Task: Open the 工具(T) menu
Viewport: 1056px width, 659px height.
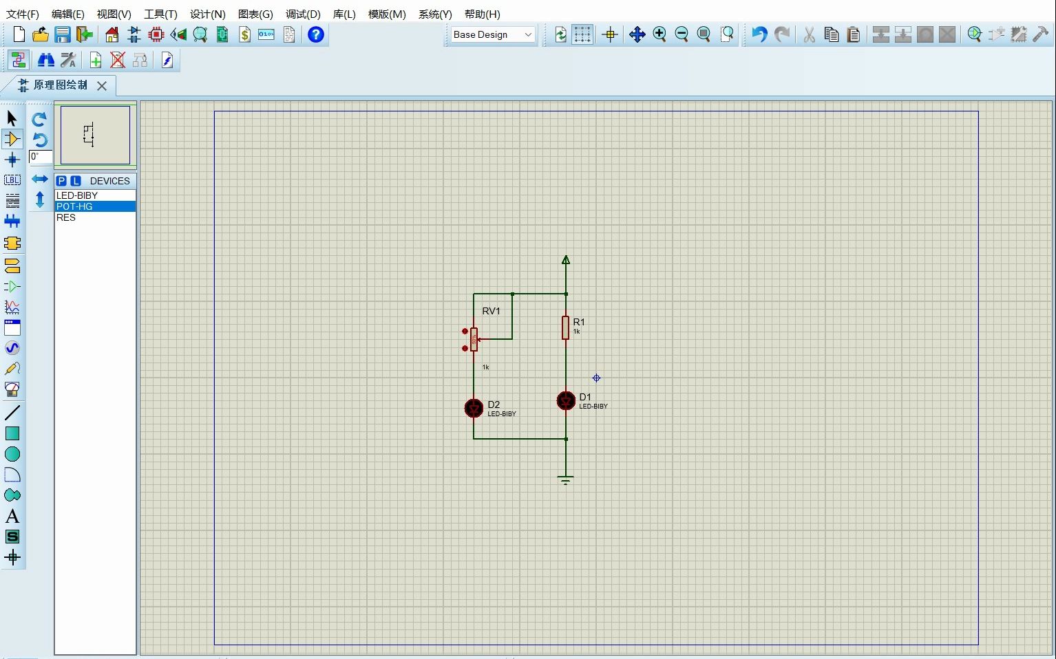Action: [x=160, y=14]
